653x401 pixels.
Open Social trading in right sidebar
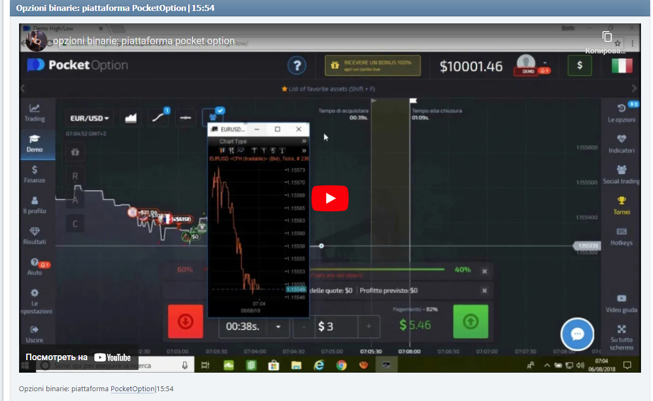[621, 174]
